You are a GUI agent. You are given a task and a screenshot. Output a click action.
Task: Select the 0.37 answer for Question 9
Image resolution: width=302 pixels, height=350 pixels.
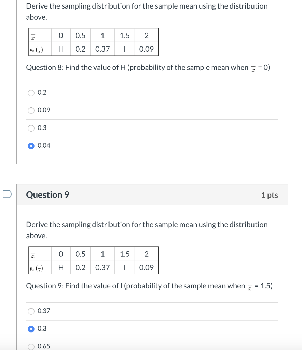click(x=31, y=311)
